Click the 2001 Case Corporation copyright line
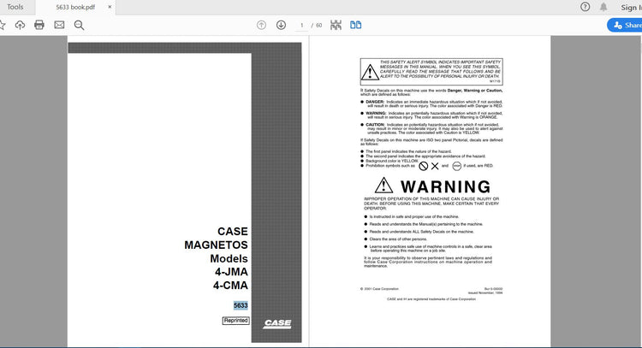The image size is (642, 348). pos(379,289)
